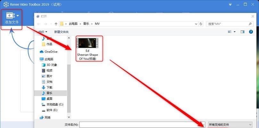Click the 3D 对象 cube icon
This screenshot has height=128, width=259.
click(x=44, y=65)
